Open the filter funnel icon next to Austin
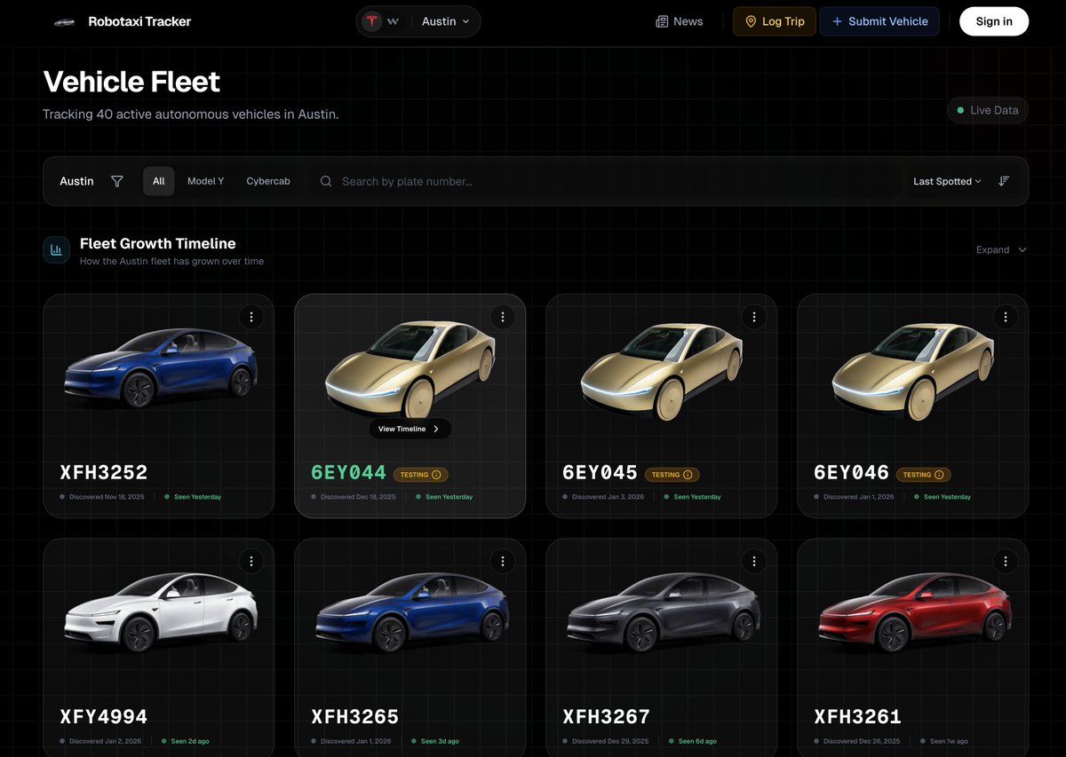The image size is (1066, 757). [117, 181]
